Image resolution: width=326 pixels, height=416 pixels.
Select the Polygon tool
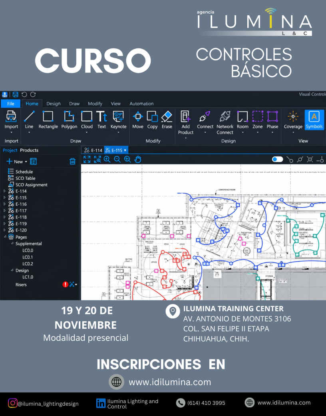[69, 120]
